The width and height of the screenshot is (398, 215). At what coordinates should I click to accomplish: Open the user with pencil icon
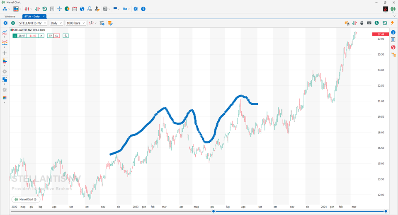(97, 9)
